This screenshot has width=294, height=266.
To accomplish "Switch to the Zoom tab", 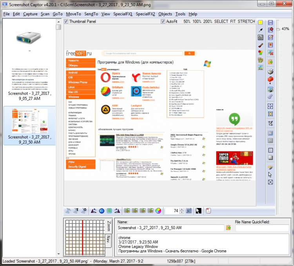I will [109, 226].
